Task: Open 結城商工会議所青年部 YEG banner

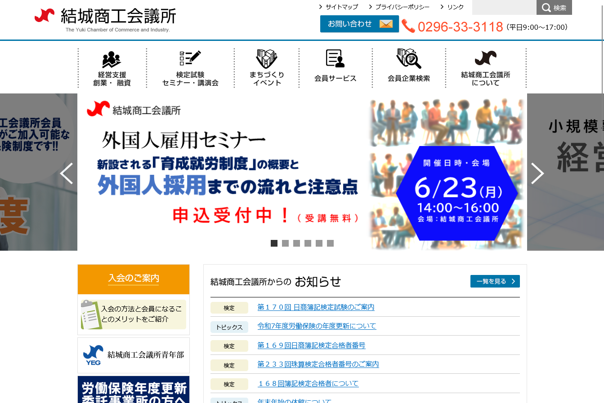Action: [134, 355]
